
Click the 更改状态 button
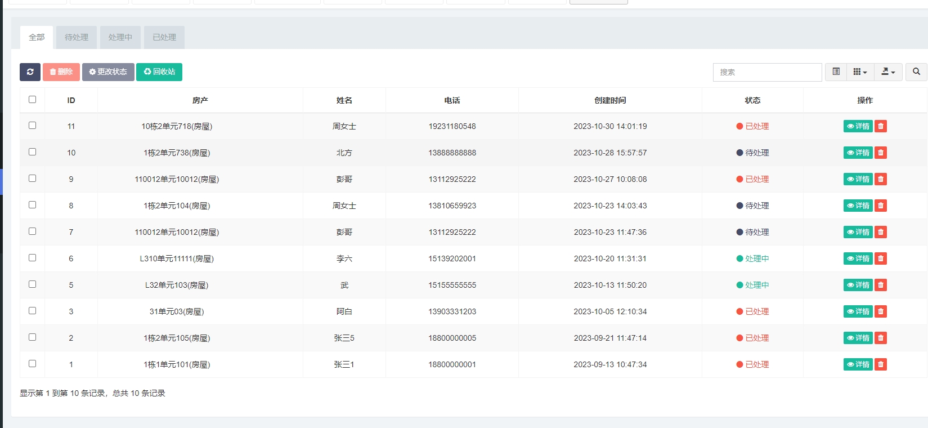[108, 72]
